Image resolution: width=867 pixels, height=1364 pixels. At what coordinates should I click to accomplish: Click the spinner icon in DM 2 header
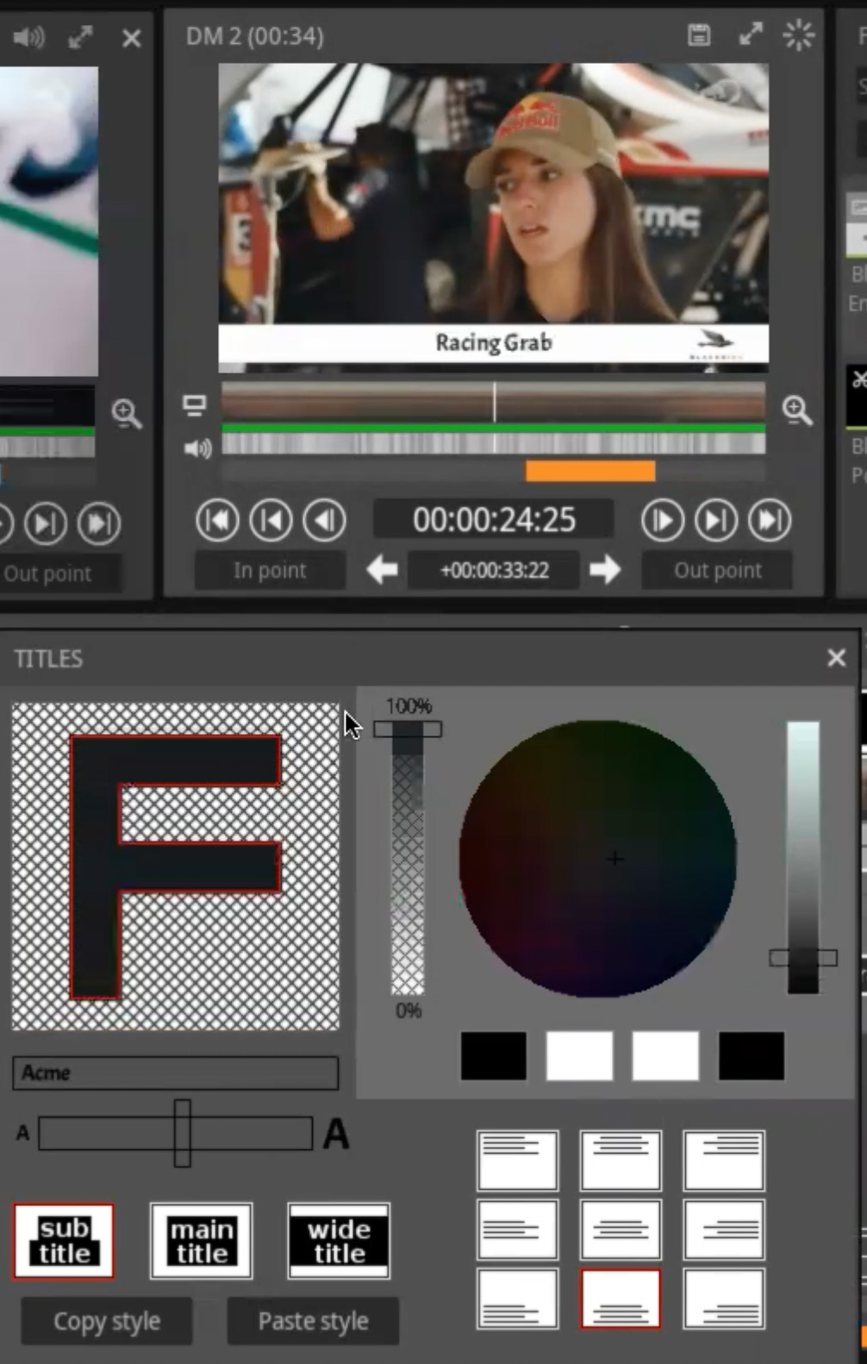[x=798, y=35]
